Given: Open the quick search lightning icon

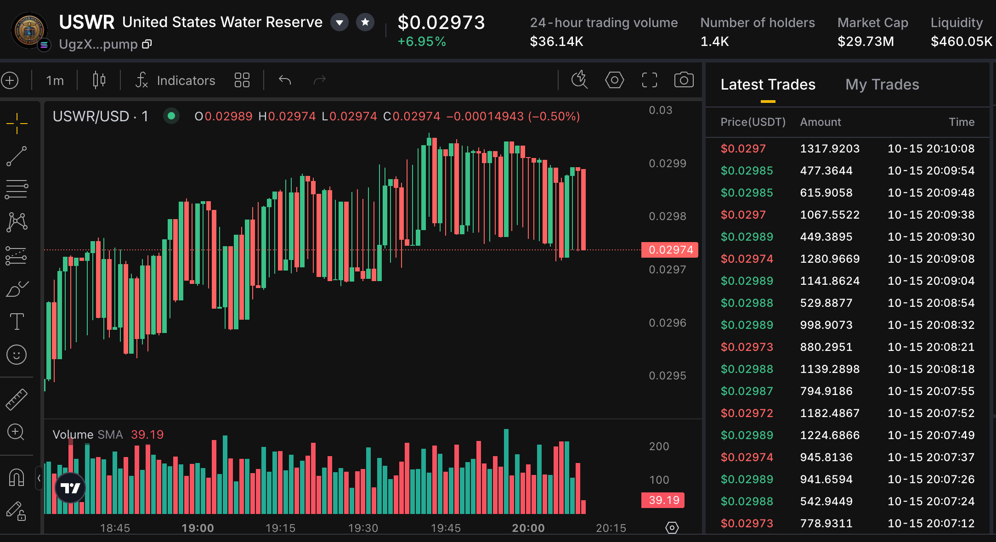Looking at the screenshot, I should [x=580, y=80].
